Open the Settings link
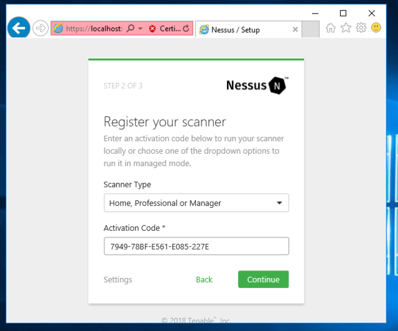 click(x=118, y=279)
